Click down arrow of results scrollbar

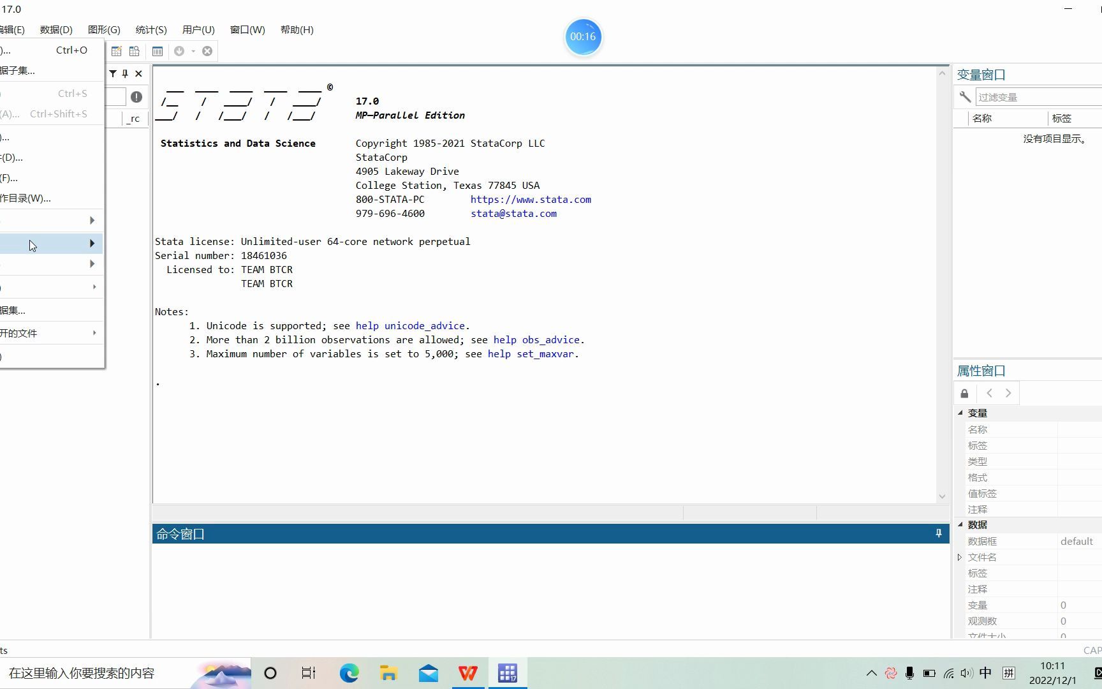tap(942, 496)
